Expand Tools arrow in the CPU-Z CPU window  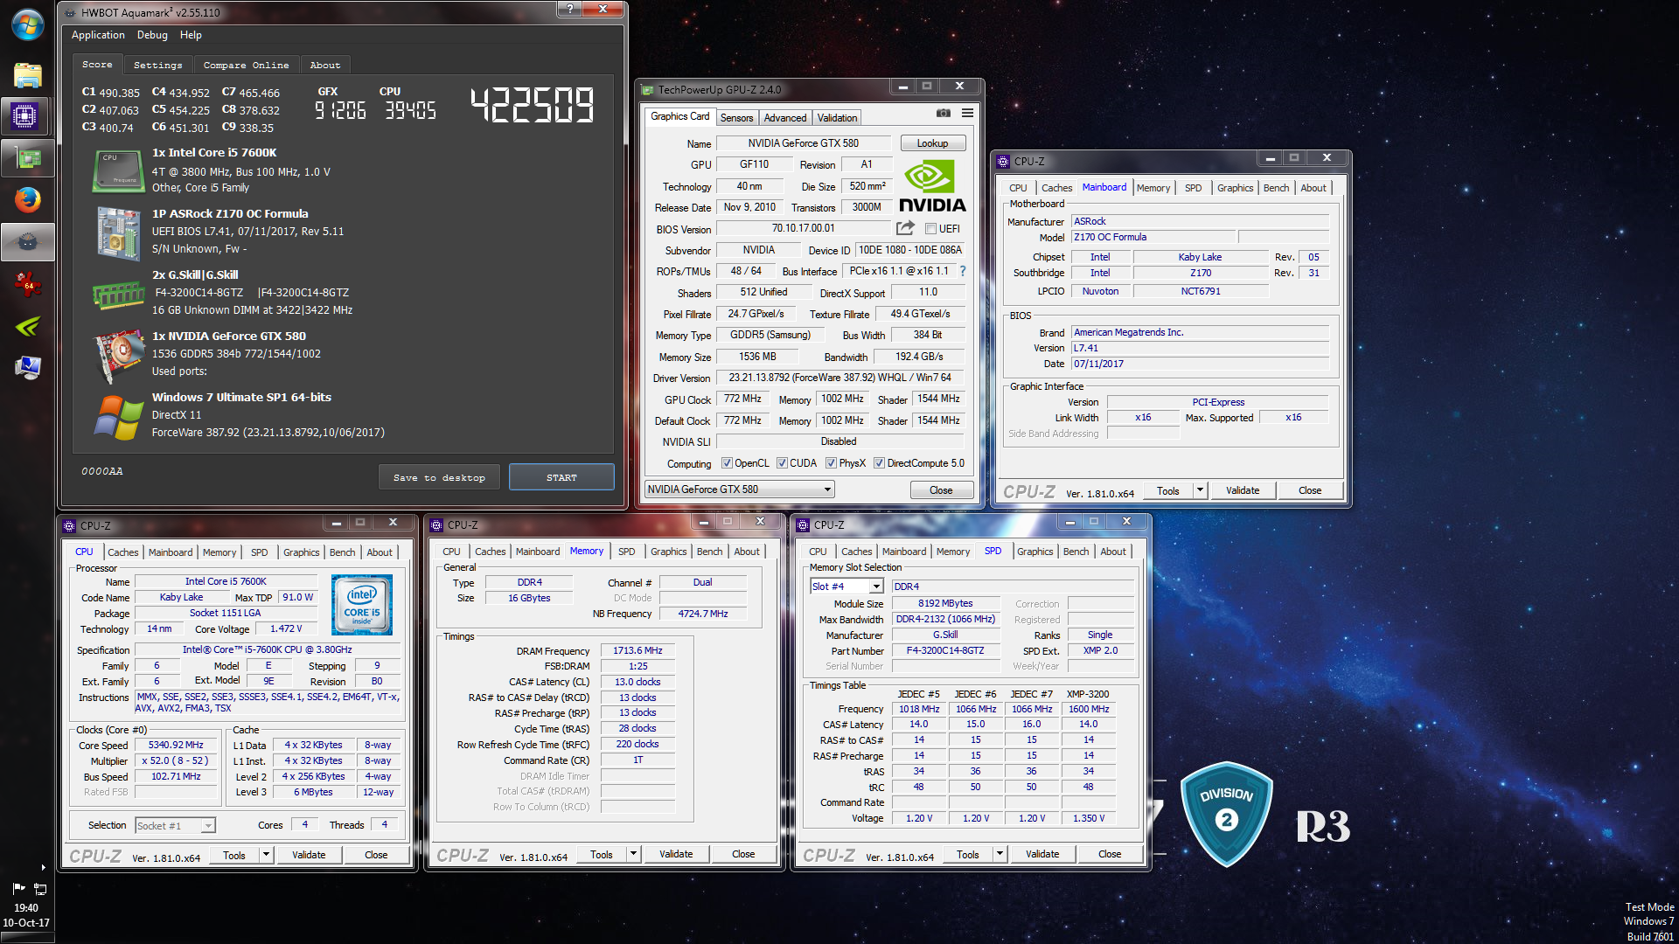pyautogui.click(x=266, y=855)
